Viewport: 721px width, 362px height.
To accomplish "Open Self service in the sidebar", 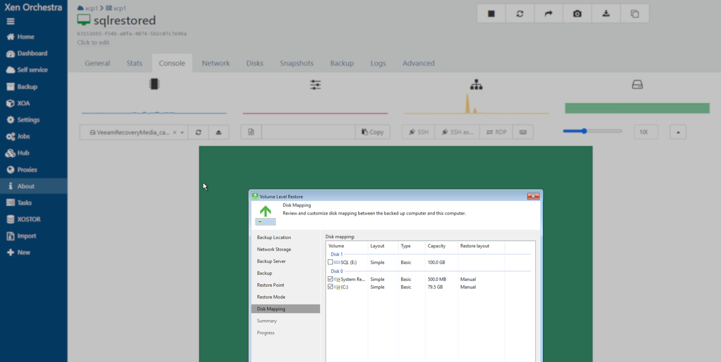I will (x=27, y=70).
